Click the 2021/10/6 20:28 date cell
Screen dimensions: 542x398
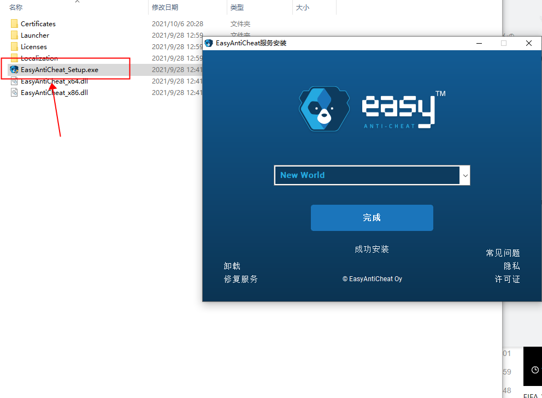[x=178, y=24]
